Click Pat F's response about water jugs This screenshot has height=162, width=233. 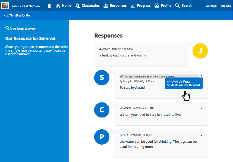tap(158, 144)
